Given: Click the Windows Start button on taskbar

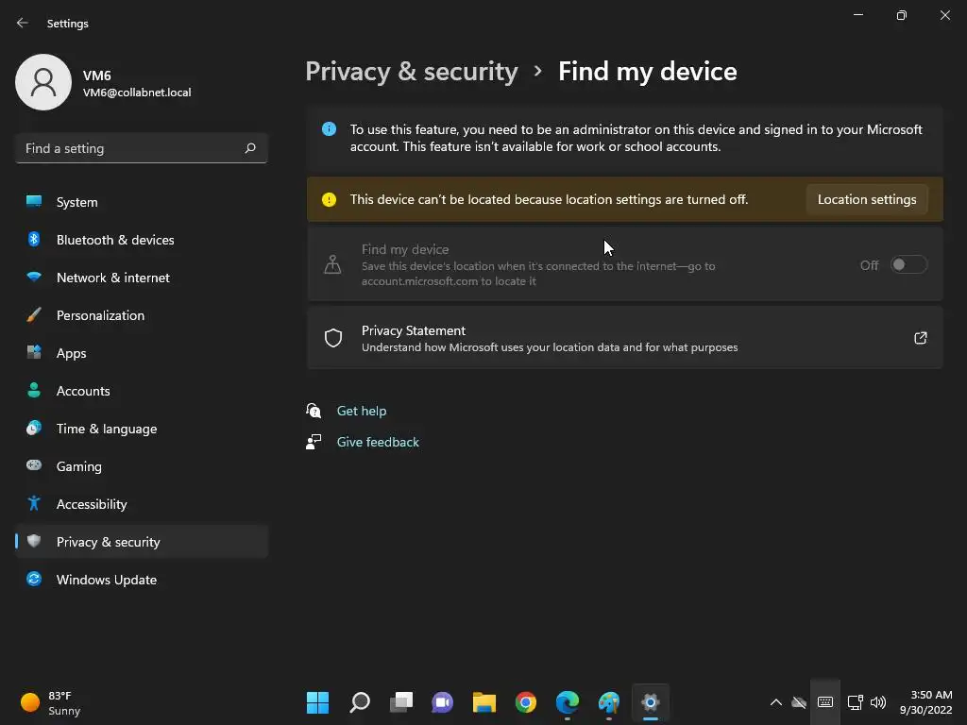Looking at the screenshot, I should 318,702.
